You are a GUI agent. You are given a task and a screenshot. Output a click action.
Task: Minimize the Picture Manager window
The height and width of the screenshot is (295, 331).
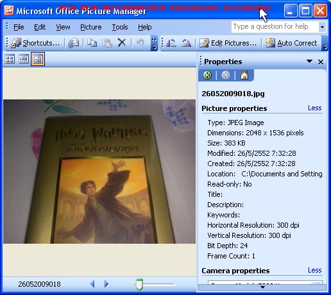point(290,10)
